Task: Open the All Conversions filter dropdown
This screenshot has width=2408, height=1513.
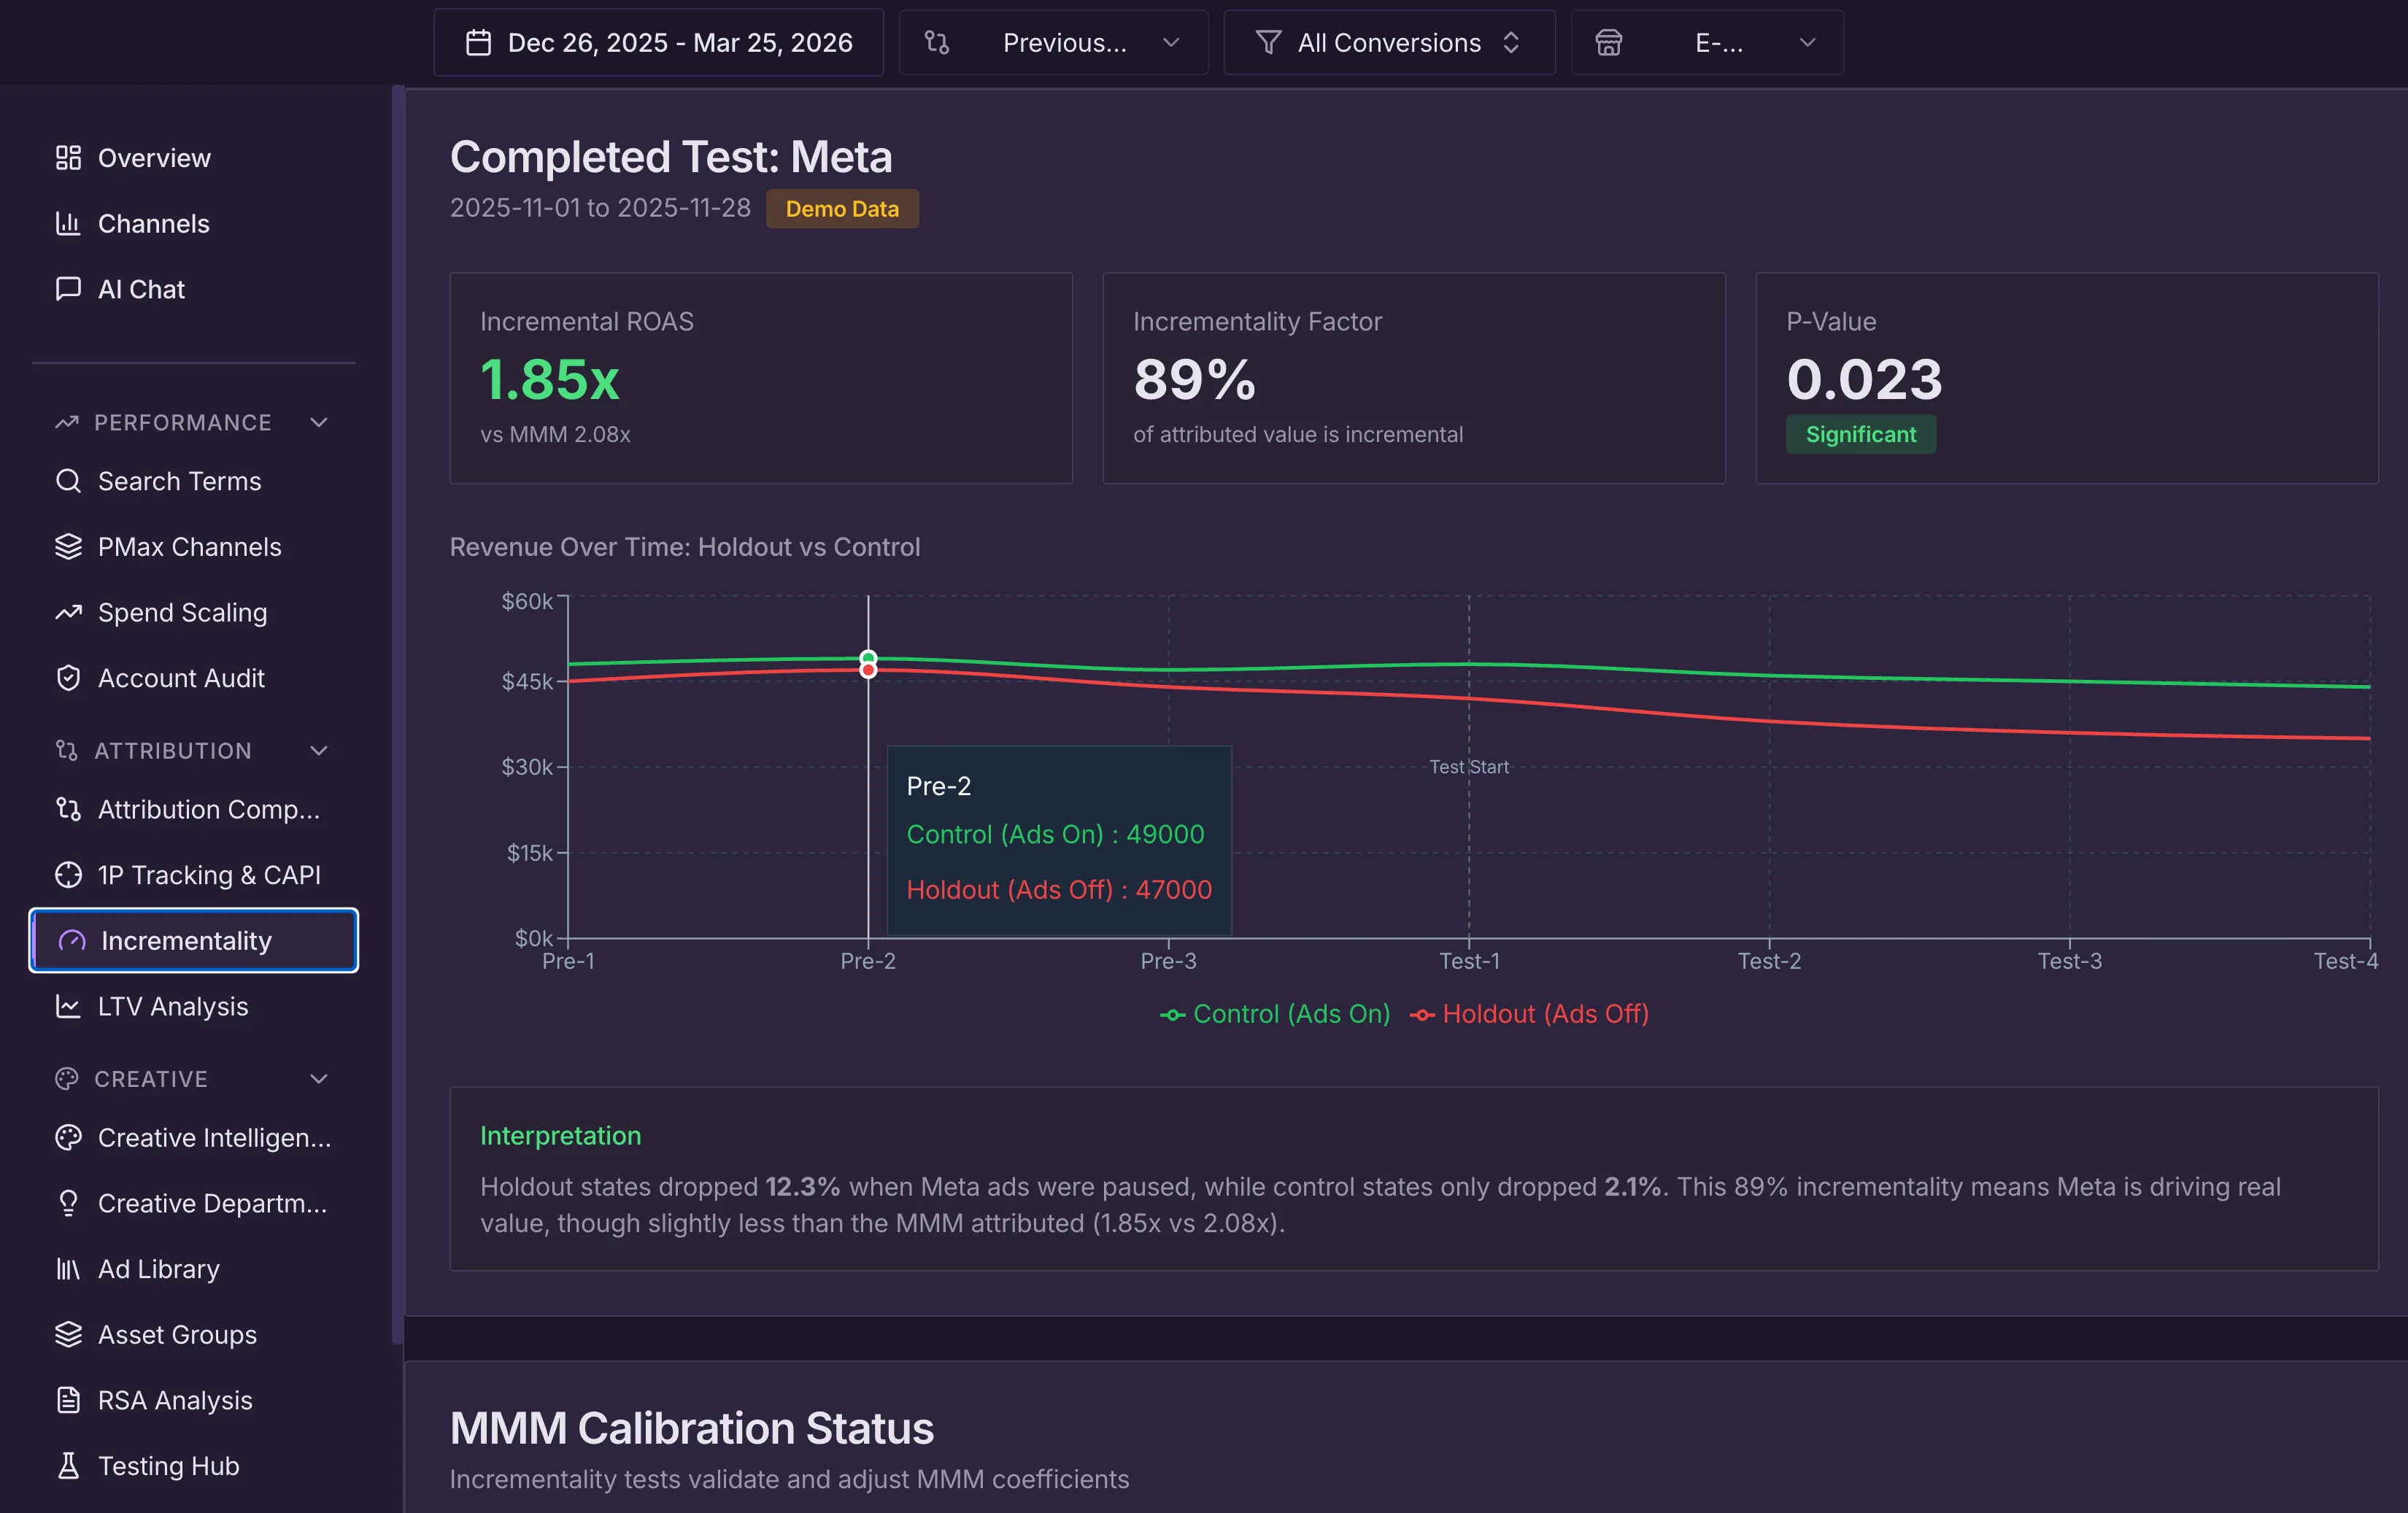Action: pyautogui.click(x=1389, y=43)
